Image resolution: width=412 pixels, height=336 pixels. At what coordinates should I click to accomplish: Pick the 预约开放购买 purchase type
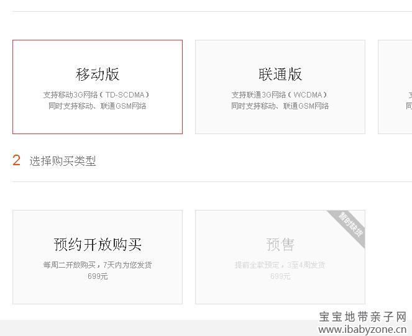pyautogui.click(x=98, y=257)
